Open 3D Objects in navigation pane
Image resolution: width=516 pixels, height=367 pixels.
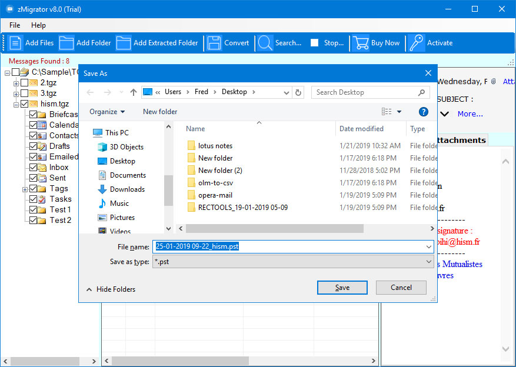[121, 147]
